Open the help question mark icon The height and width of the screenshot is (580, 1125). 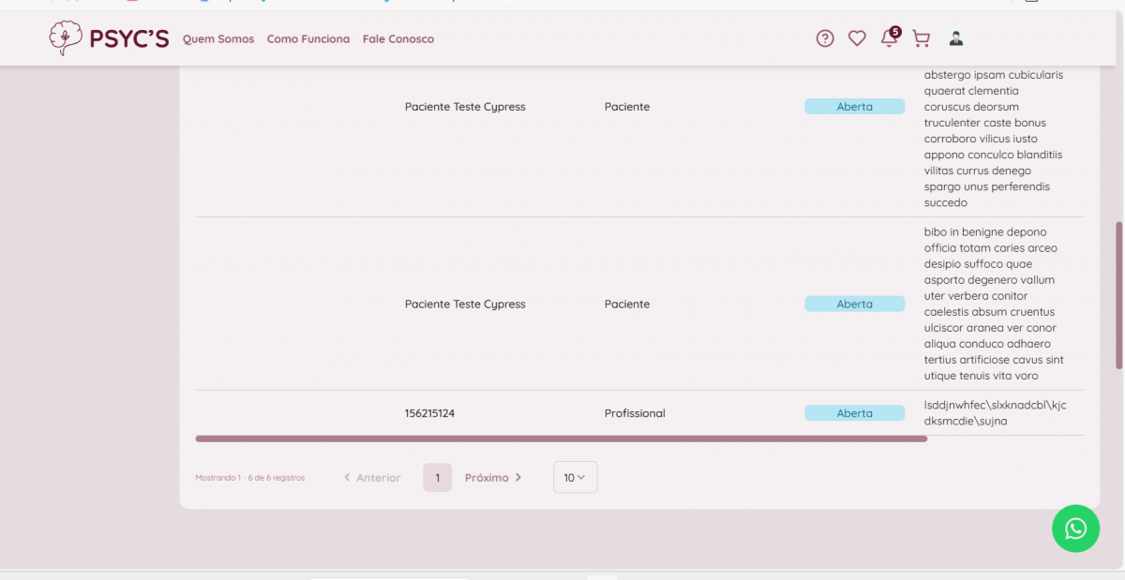[825, 38]
